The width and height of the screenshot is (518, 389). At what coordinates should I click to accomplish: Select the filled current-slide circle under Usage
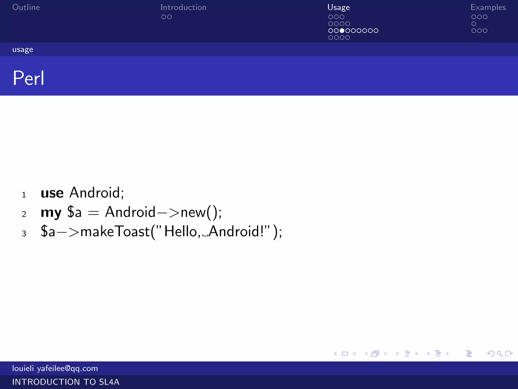pyautogui.click(x=342, y=31)
